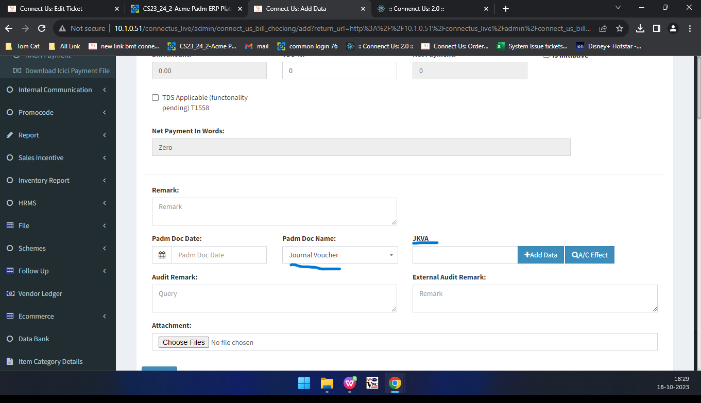
Task: Tick the TDS Applicable checkbox
Action: pos(155,97)
